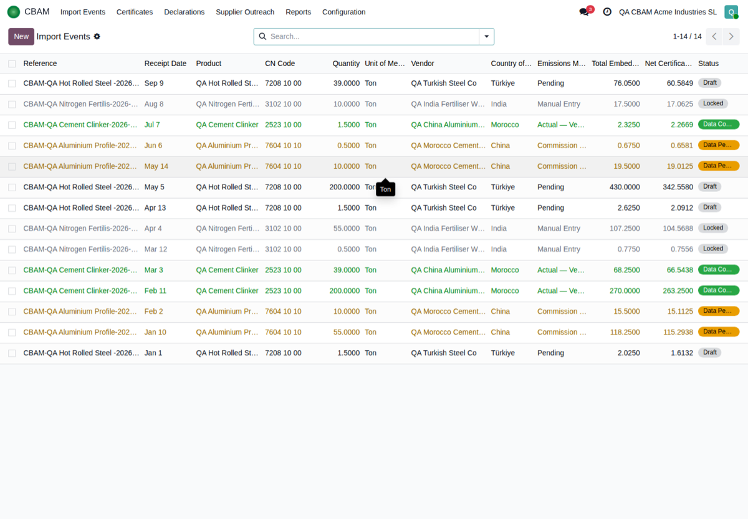This screenshot has height=519, width=748.
Task: Open the Import Events menu
Action: pos(83,12)
